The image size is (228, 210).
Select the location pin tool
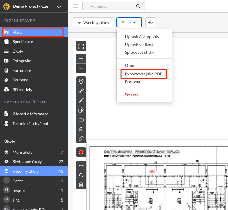tap(81, 81)
